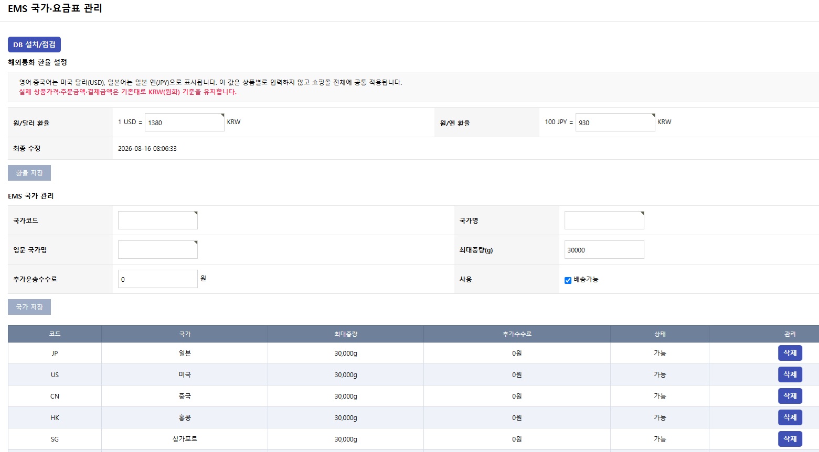
Task: Delete the CN 중국 row
Action: pos(790,396)
